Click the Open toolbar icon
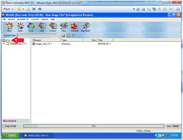 point(20,27)
